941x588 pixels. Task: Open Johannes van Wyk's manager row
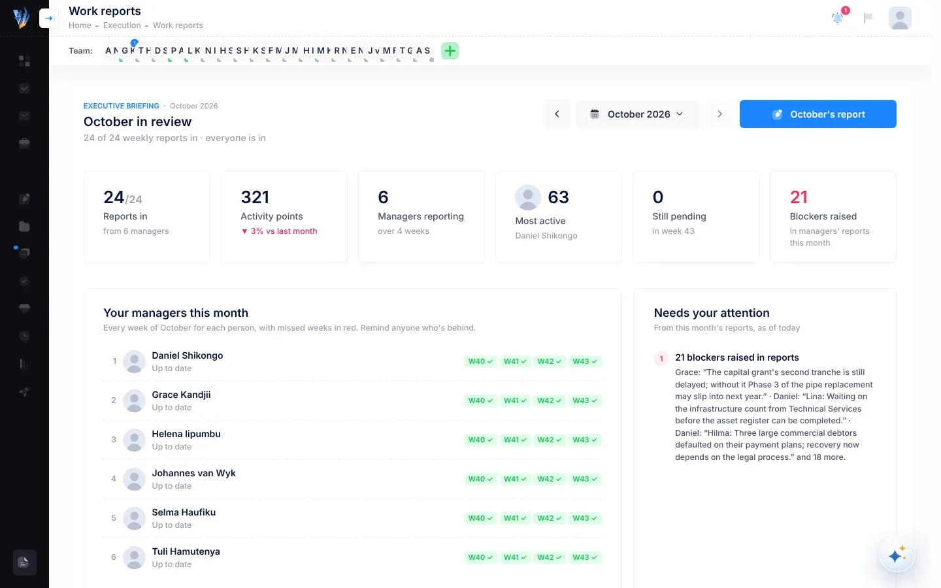(352, 479)
